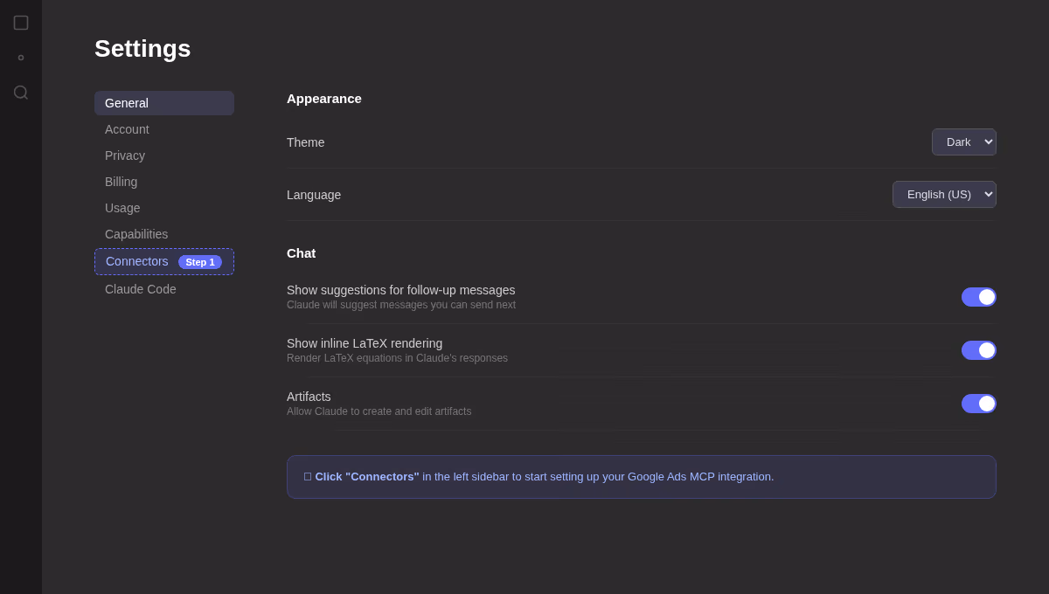
Task: Open the Claude Code section
Action: pos(164,289)
